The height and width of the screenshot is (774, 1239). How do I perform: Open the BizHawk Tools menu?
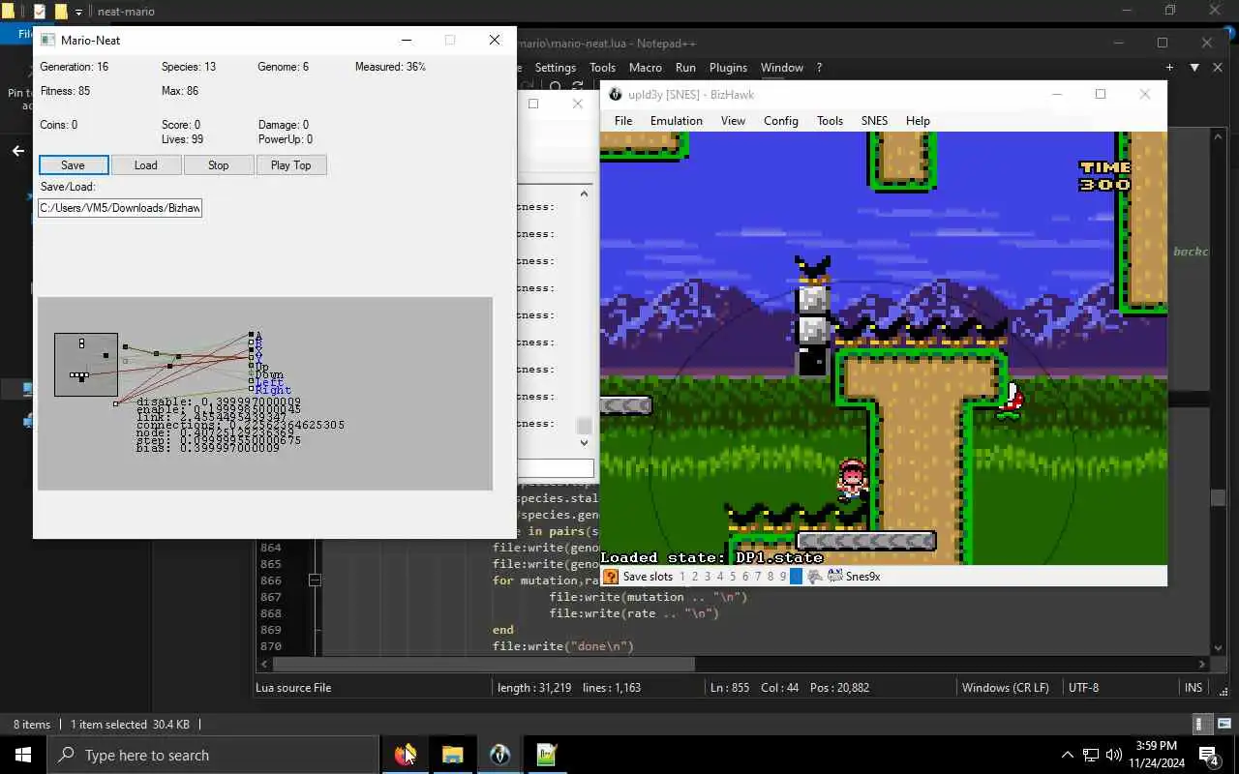830,121
